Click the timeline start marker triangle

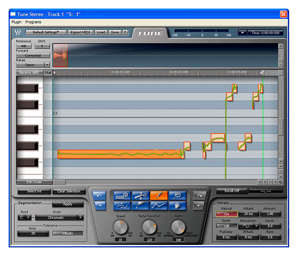pyautogui.click(x=55, y=73)
